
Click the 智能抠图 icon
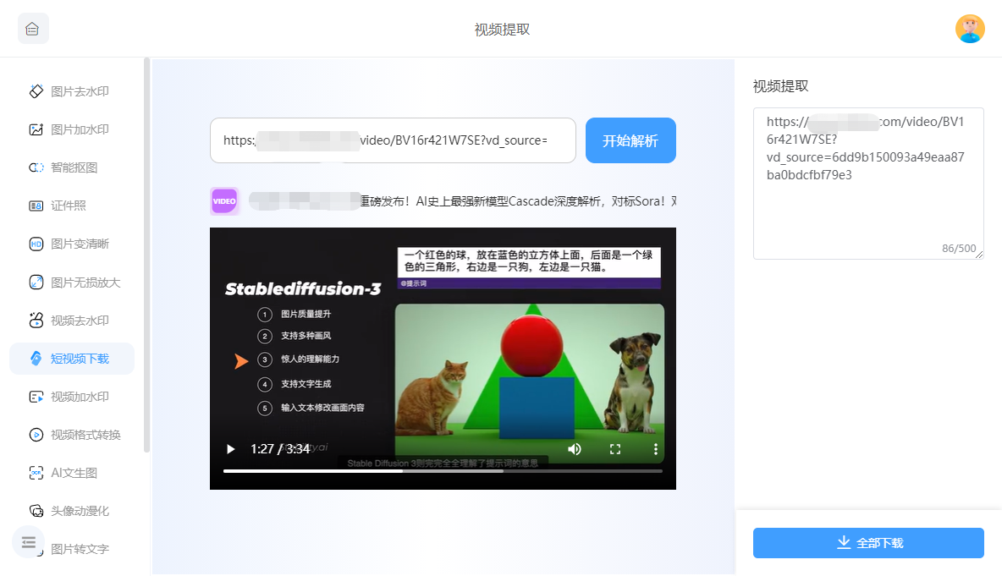tap(36, 167)
